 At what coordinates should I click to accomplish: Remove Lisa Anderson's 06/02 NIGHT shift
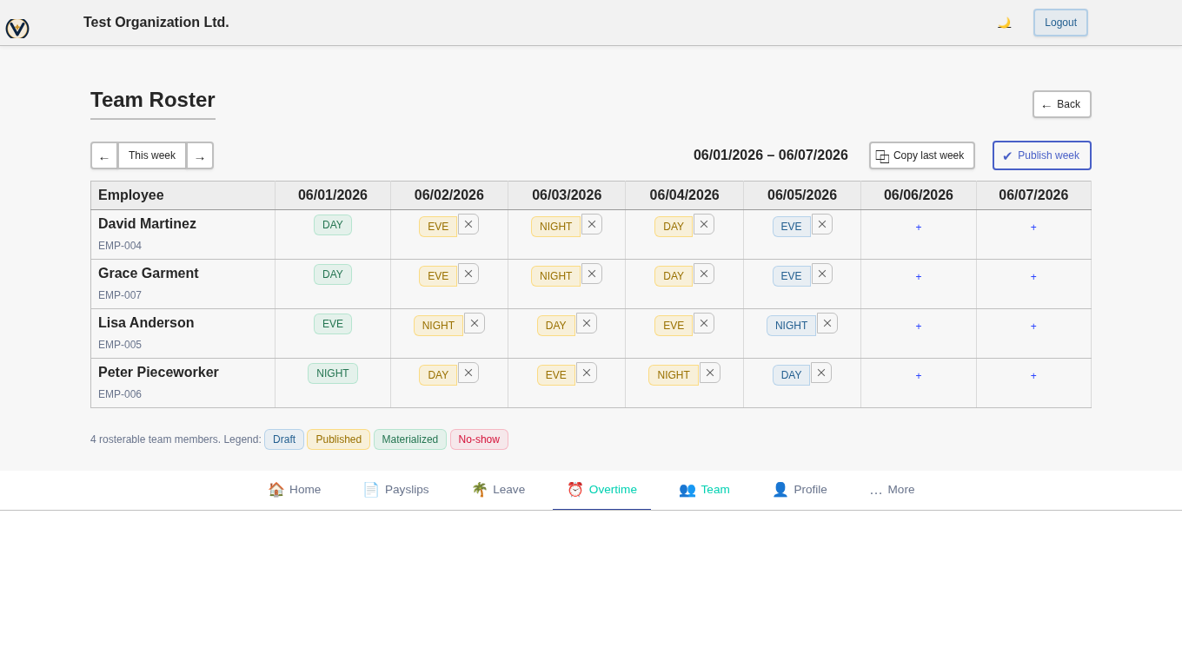pyautogui.click(x=475, y=323)
